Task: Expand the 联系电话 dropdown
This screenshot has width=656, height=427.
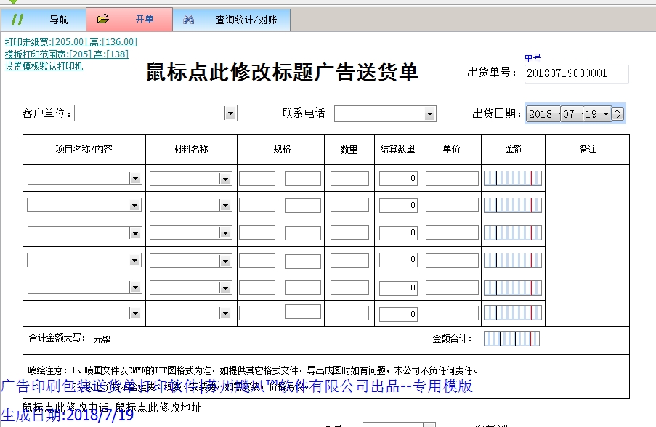Action: click(x=429, y=114)
